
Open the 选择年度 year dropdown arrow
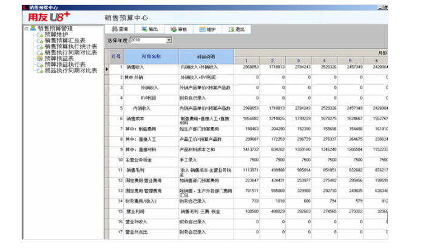[169, 40]
